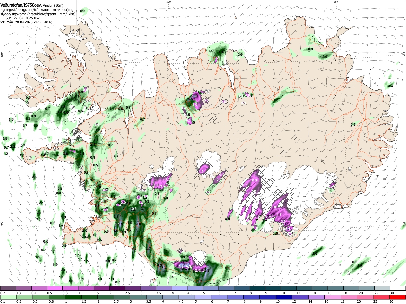Pick the pale gray 25 mm snow legend swatch
The width and height of the screenshot is (406, 304).
click(382, 288)
